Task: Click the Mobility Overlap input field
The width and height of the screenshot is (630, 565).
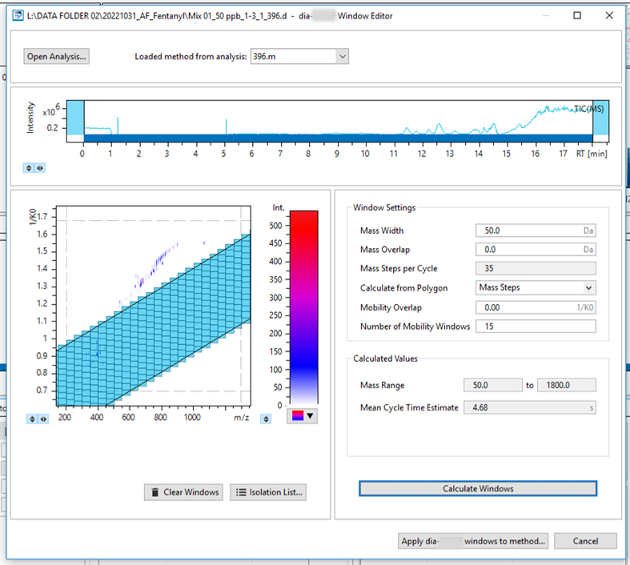Action: click(536, 307)
